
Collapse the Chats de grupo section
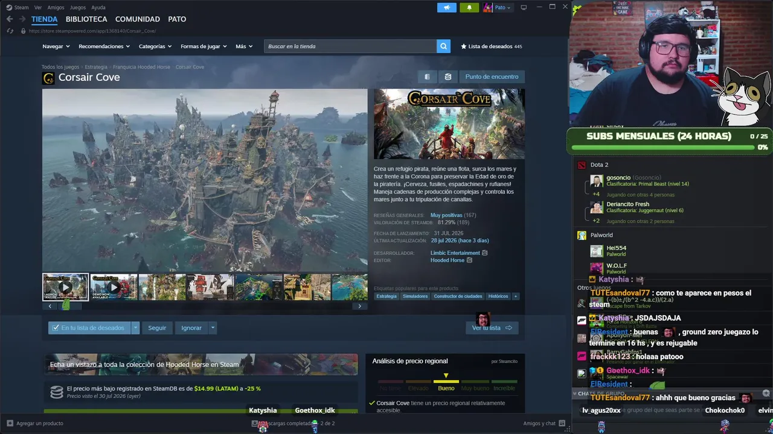pyautogui.click(x=576, y=394)
